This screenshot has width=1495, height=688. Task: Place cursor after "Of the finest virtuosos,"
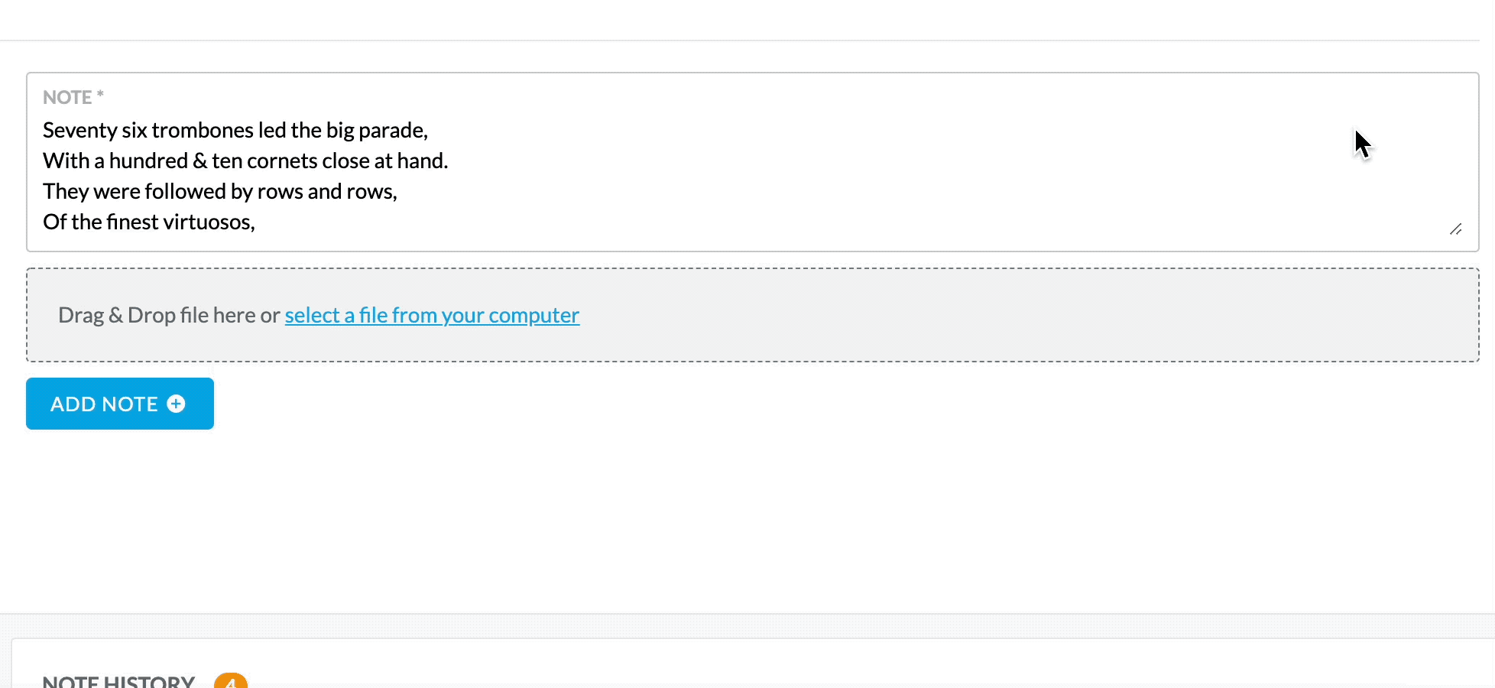(256, 222)
